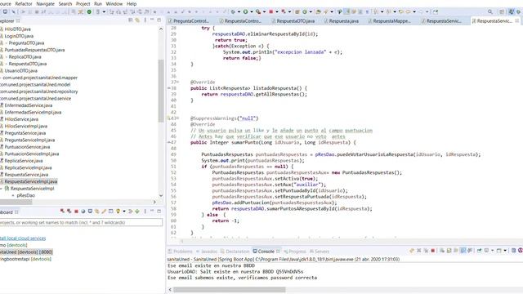Image resolution: width=523 pixels, height=294 pixels.
Task: Switch to RespuestaDTO.java editor tab
Action: [293, 20]
